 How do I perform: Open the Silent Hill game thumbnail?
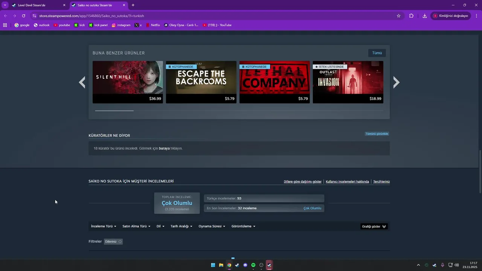pos(128,82)
